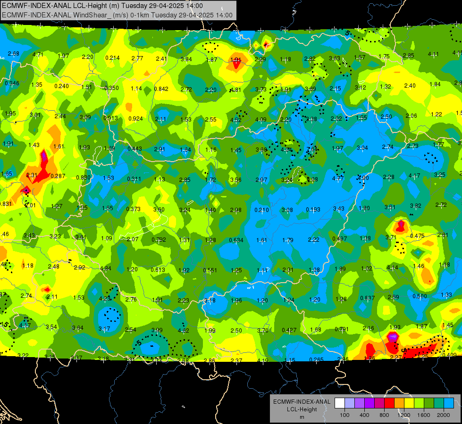Click the grid value 0.443

click(134, 149)
